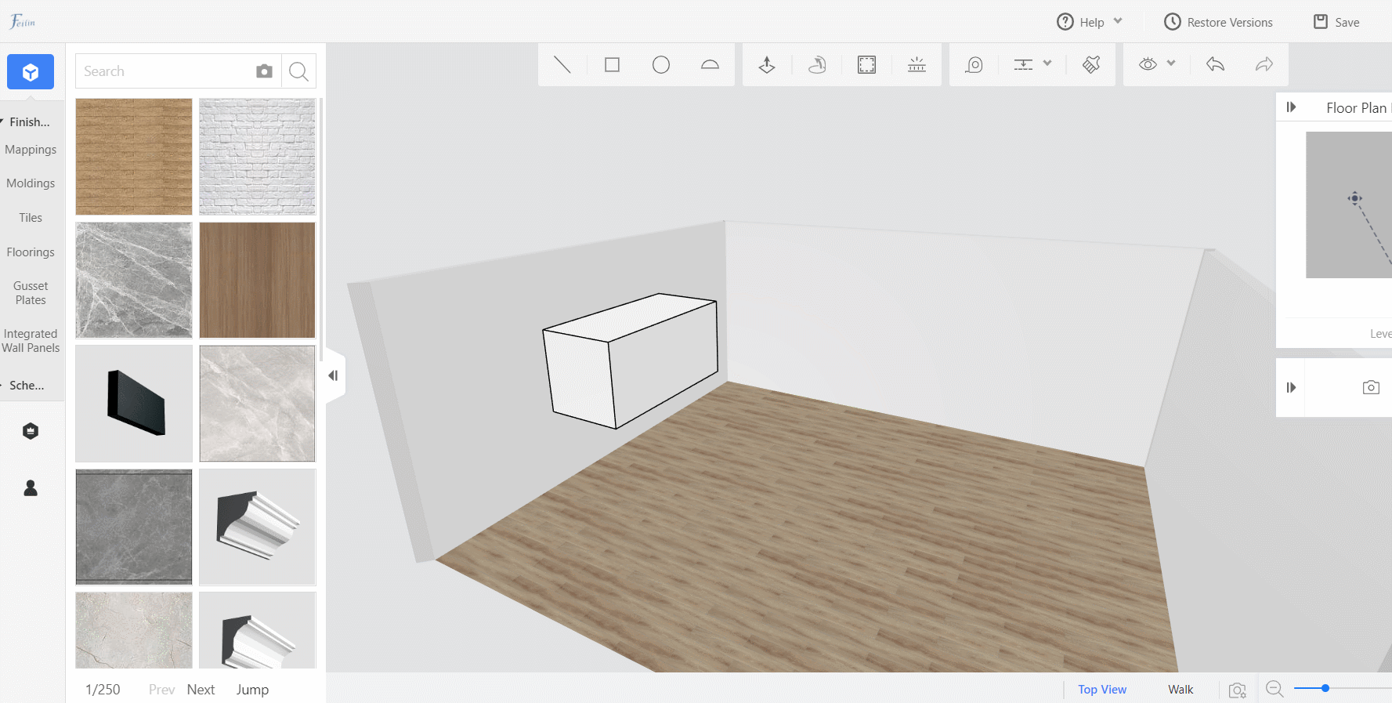This screenshot has height=703, width=1392.
Task: Undo the last action
Action: tap(1215, 64)
